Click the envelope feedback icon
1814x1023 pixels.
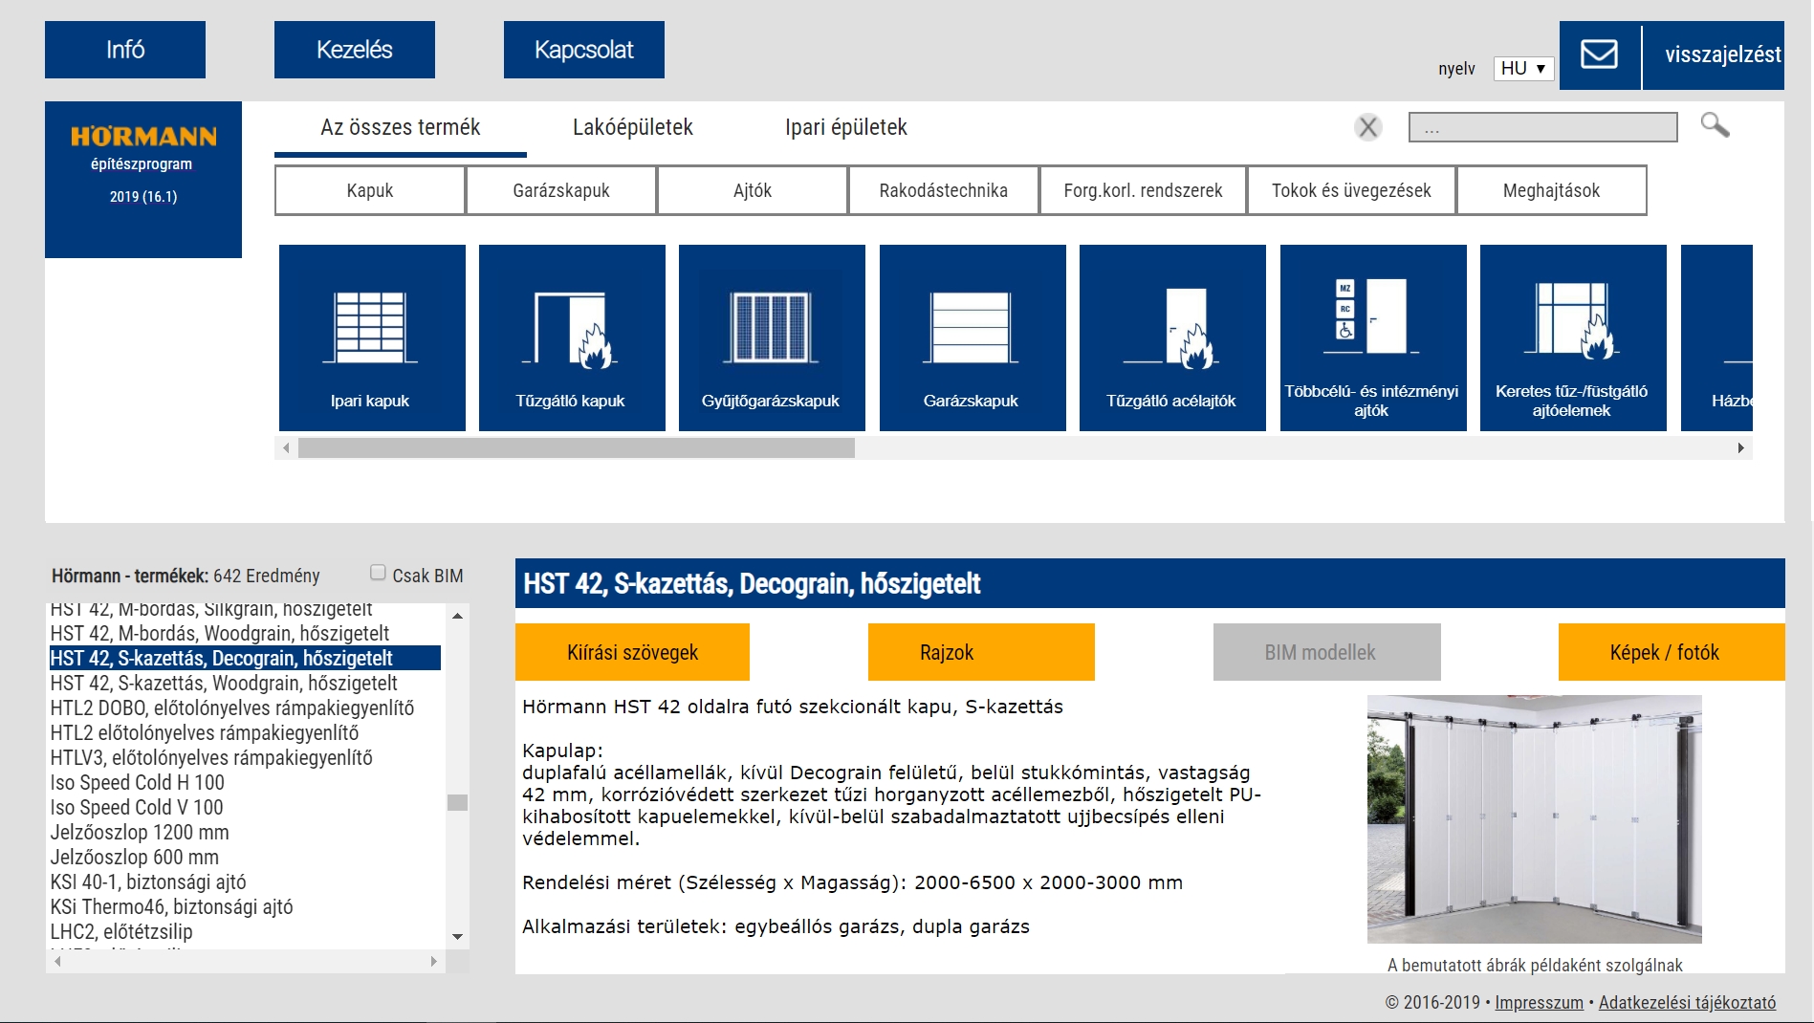point(1599,54)
